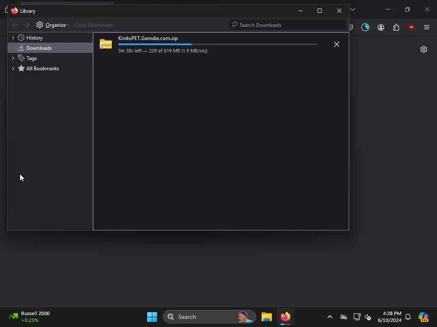Select History in the Library sidebar
This screenshot has width=437, height=327.
pos(50,37)
